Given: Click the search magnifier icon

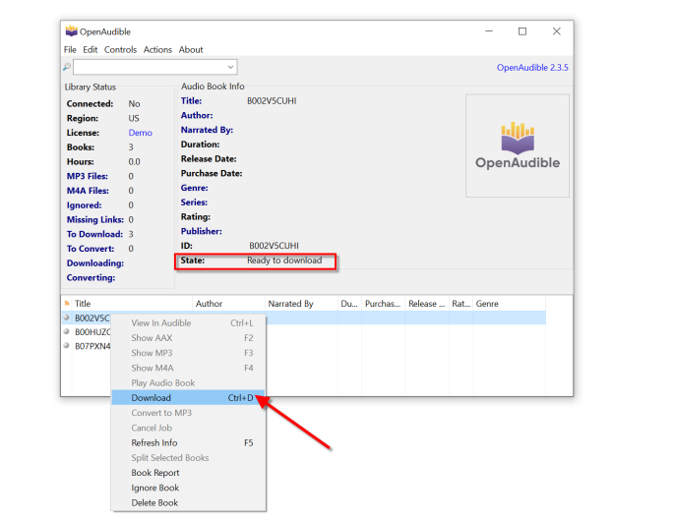Looking at the screenshot, I should point(67,67).
